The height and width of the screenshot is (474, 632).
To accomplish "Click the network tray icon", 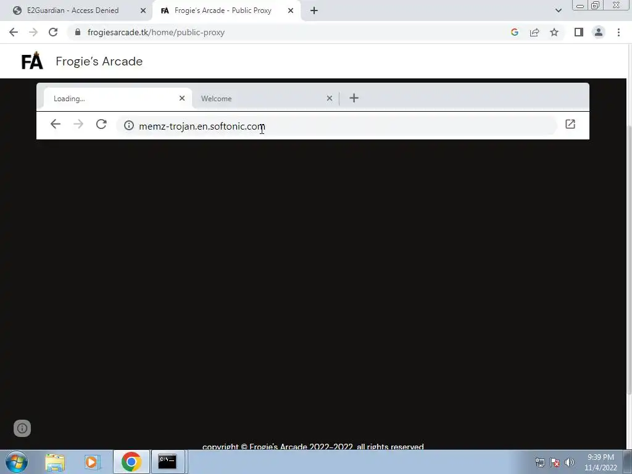I will point(539,462).
